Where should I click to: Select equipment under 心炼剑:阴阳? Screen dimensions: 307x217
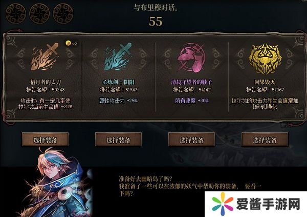pyautogui.click(x=118, y=140)
